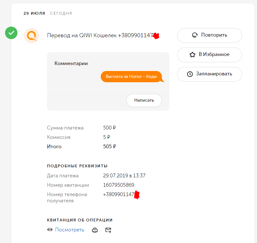Click recipient phone number in details section
The width and height of the screenshot is (257, 243).
point(119,195)
